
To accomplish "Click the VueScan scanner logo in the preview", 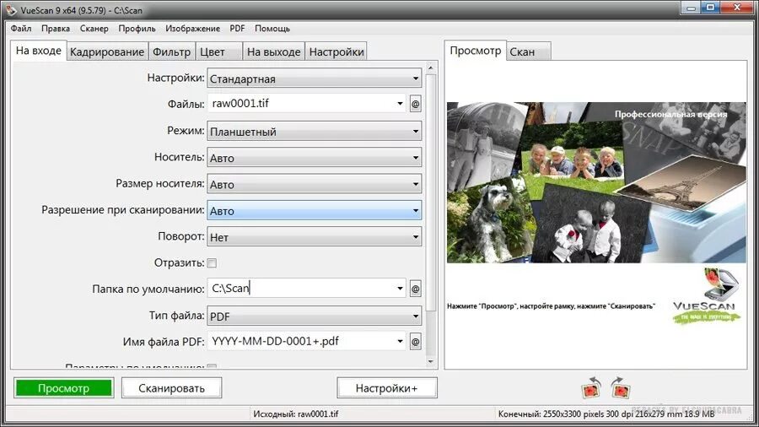I will tap(706, 296).
